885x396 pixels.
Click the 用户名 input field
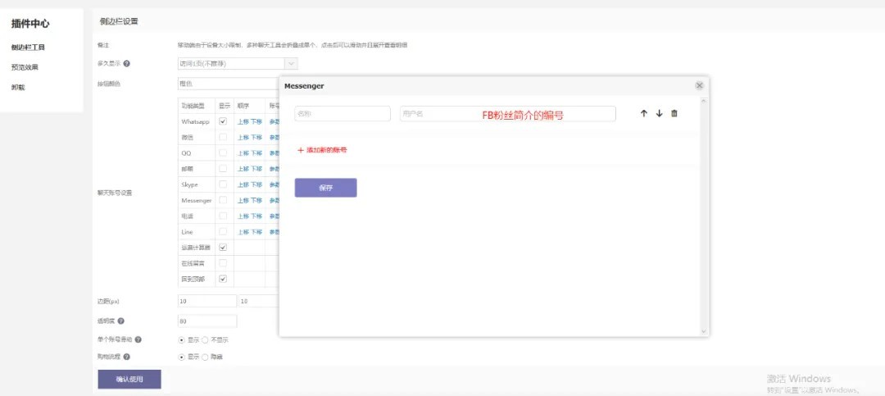(x=507, y=113)
